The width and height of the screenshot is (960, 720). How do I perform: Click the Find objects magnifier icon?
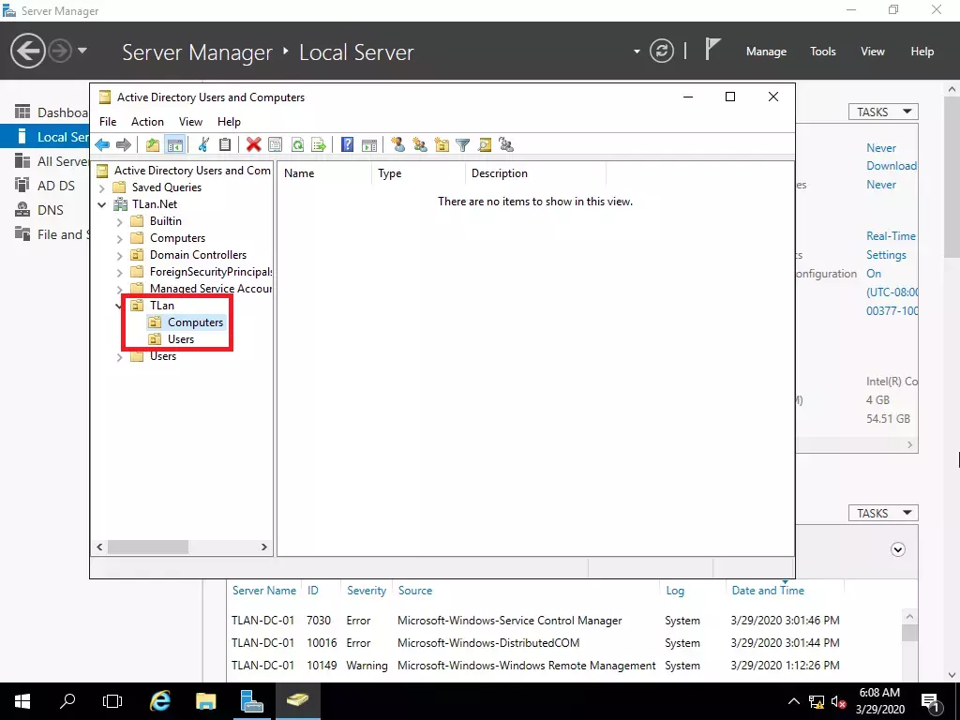485,145
